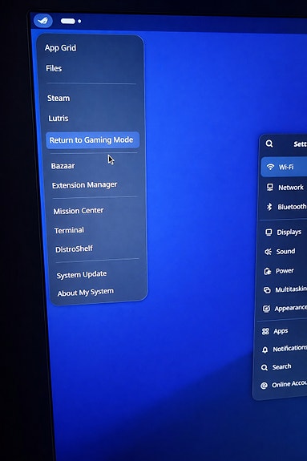Screen dimensions: 307x461
Task: Click the Multitasking icon in Settings
Action: pos(267,290)
